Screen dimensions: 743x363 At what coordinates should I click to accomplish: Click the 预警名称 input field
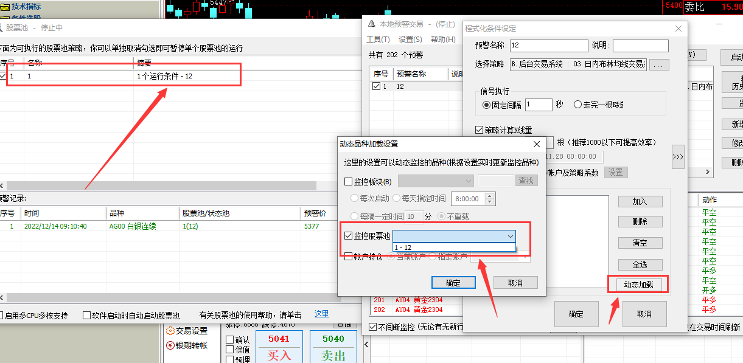tap(548, 46)
